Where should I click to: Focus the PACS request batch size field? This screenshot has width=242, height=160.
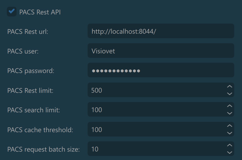point(155,149)
